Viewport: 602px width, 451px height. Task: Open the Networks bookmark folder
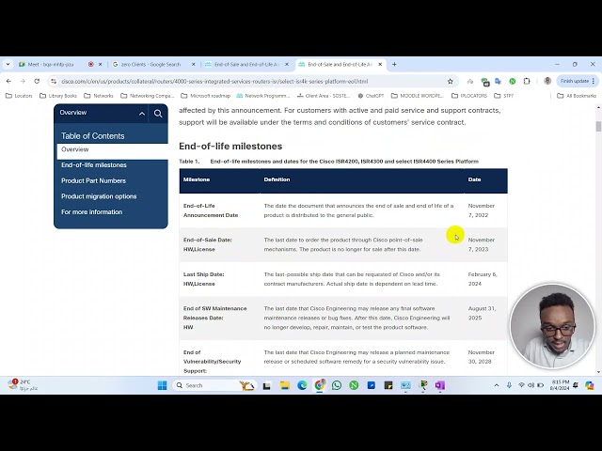pos(99,96)
